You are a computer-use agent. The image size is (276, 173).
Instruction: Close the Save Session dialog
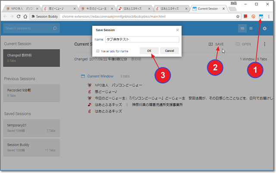click(x=177, y=30)
